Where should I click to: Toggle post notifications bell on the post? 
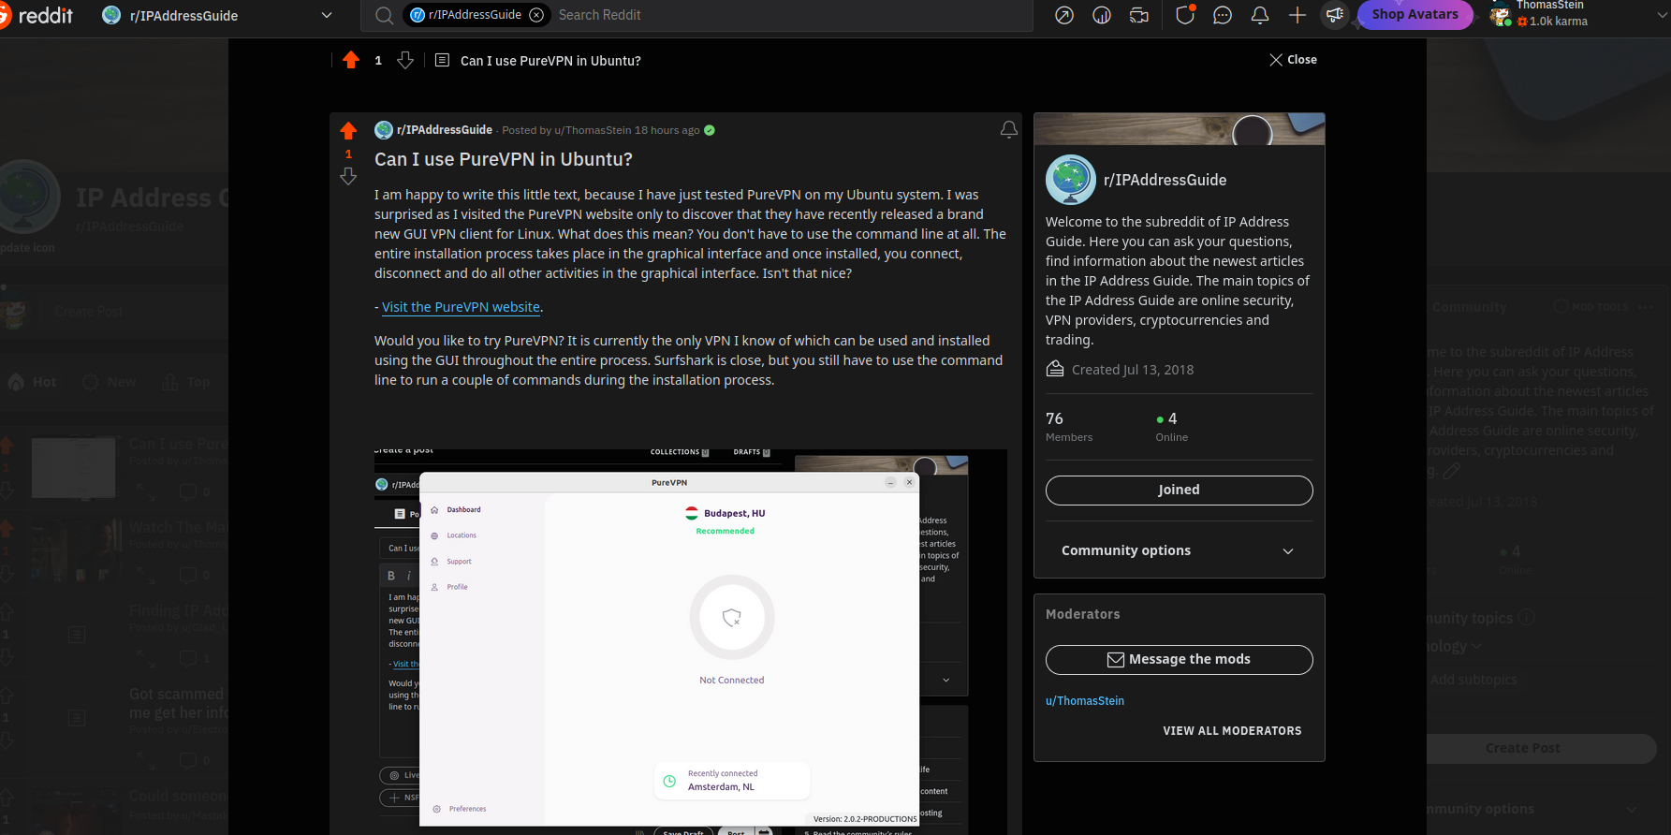tap(1009, 130)
